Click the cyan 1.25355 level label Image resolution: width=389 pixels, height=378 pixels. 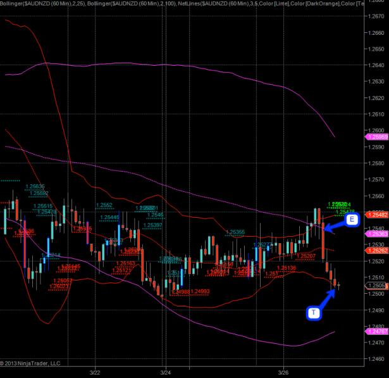click(x=235, y=232)
